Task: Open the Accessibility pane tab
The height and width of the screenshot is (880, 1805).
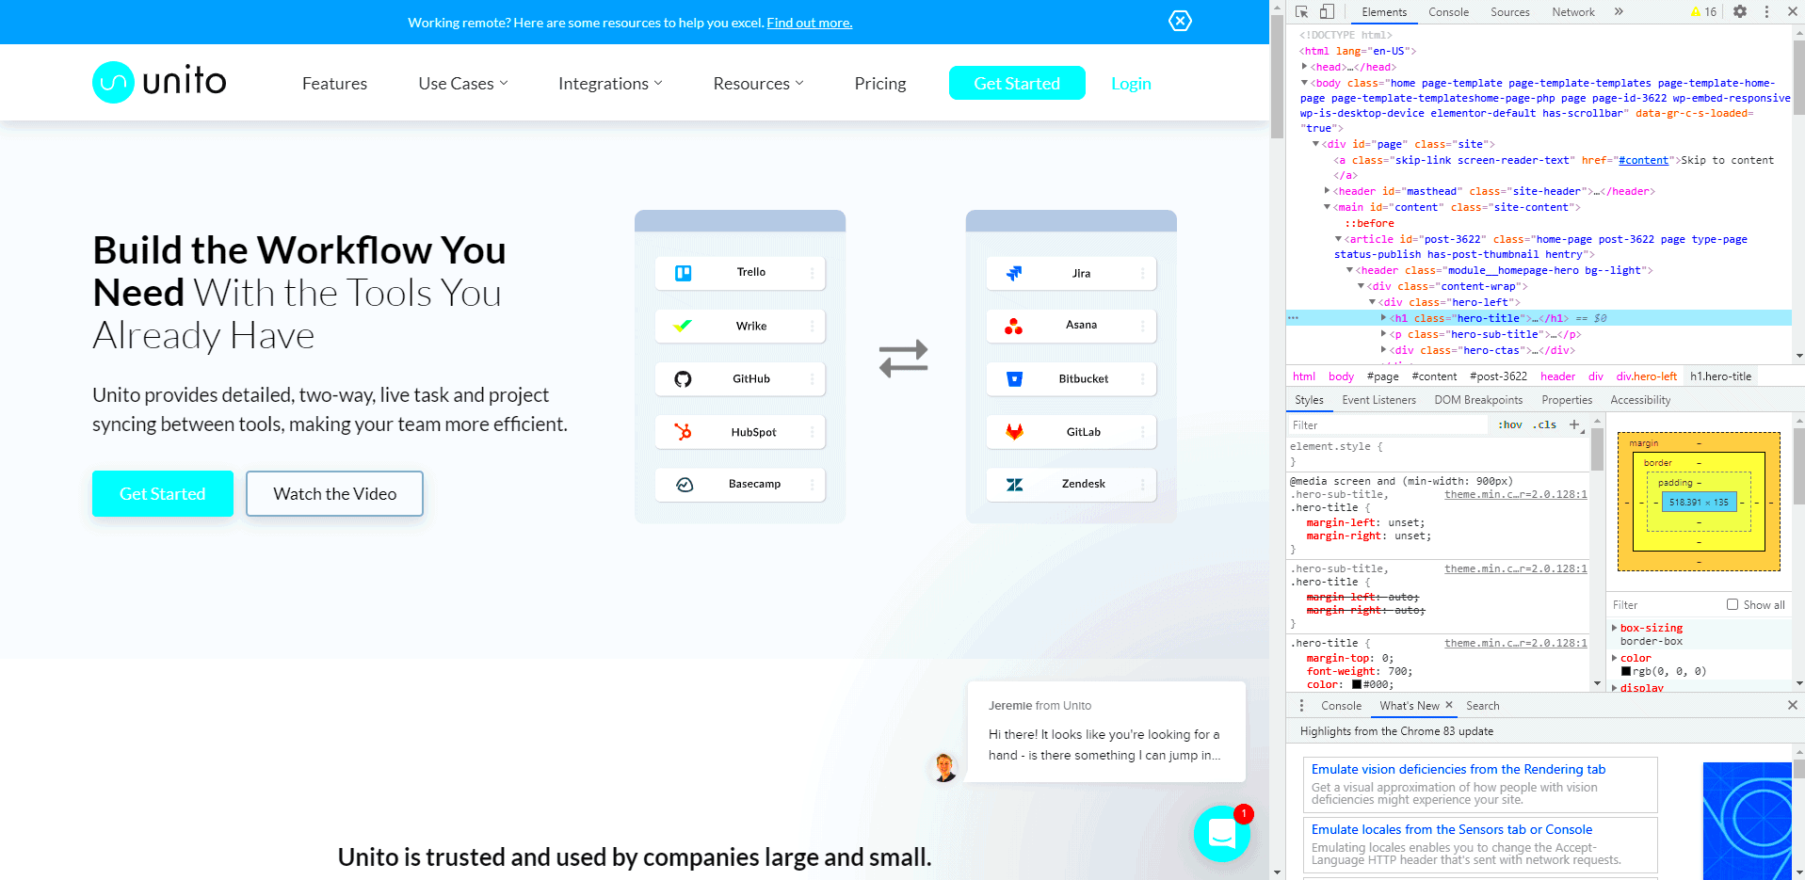Action: click(1640, 400)
